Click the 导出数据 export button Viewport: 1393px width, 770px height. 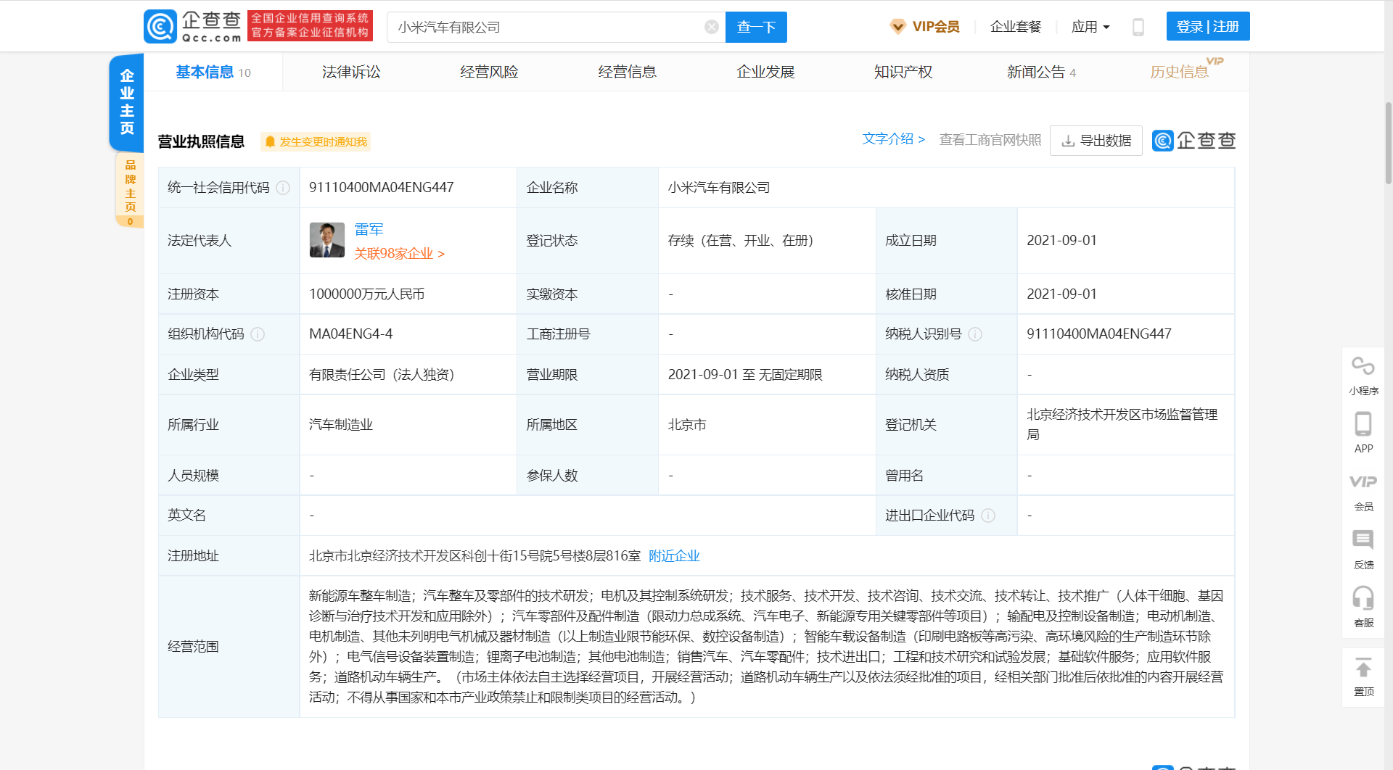click(1096, 141)
